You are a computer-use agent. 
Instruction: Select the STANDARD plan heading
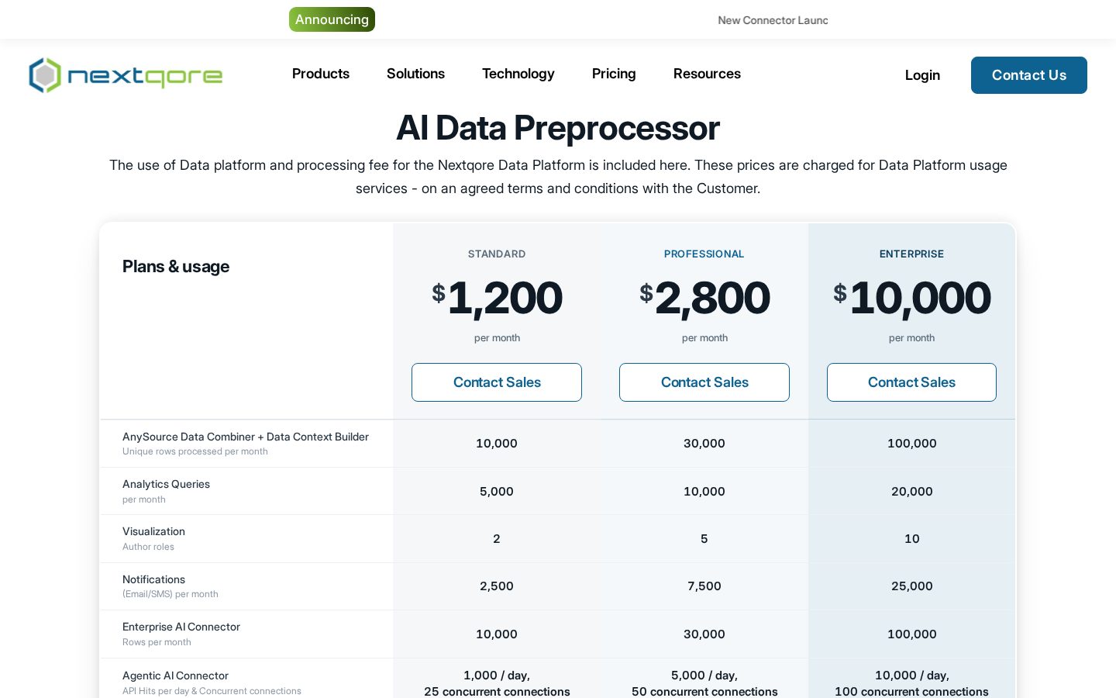[x=497, y=254]
